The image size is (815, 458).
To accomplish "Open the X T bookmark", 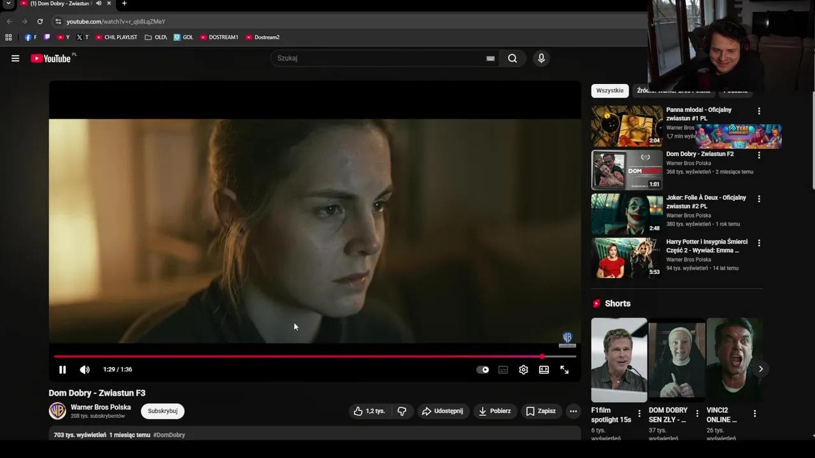I will click(82, 38).
